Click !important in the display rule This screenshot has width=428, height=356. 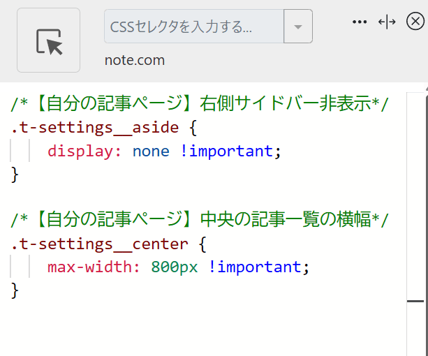(x=226, y=151)
